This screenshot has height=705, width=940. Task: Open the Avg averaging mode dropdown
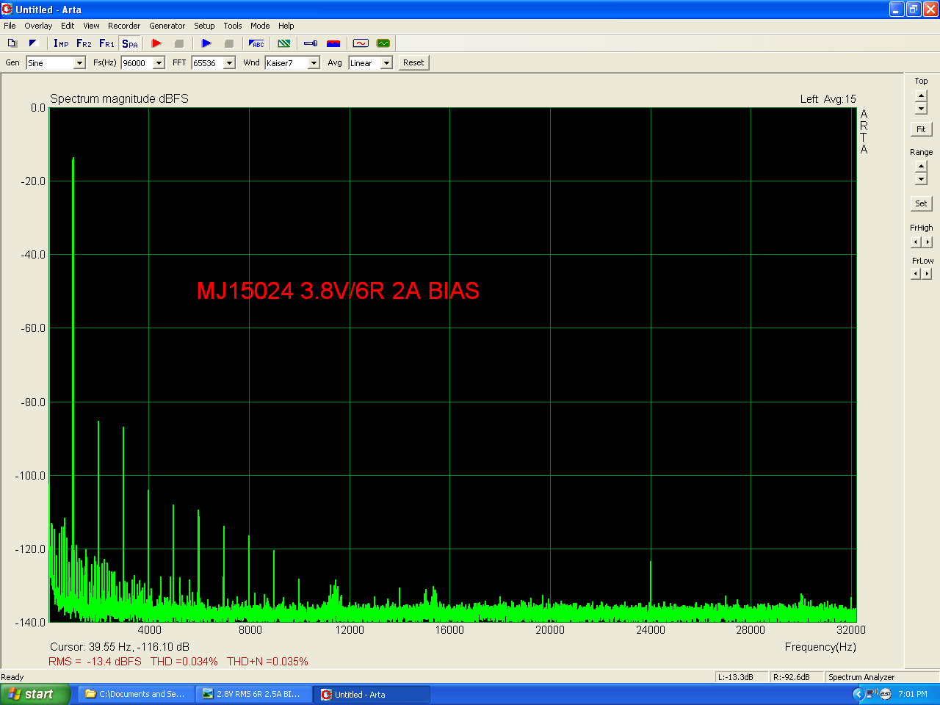(386, 63)
